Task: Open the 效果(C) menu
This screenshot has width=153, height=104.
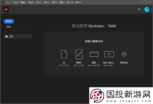Action: (x=54, y=2)
